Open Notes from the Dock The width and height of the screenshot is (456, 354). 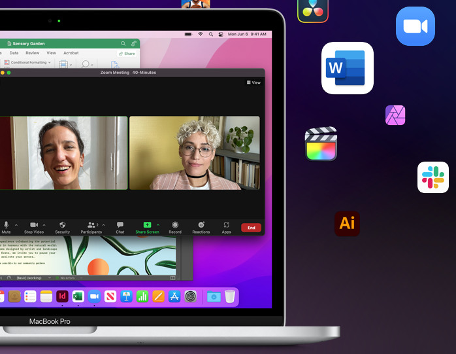pos(46,296)
